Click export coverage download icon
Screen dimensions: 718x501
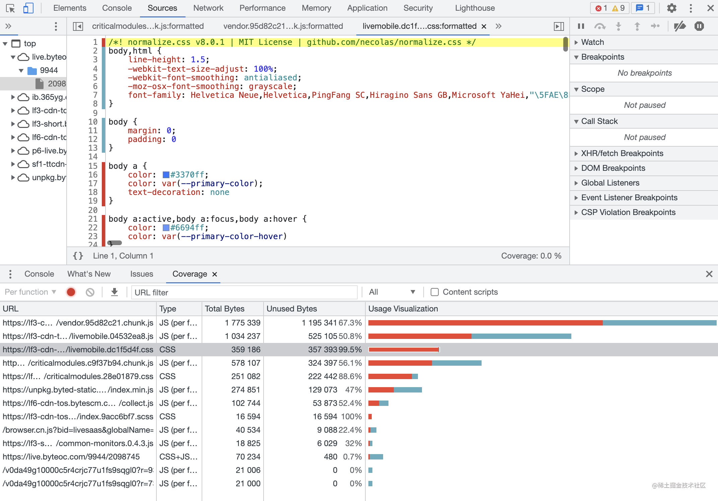point(115,292)
